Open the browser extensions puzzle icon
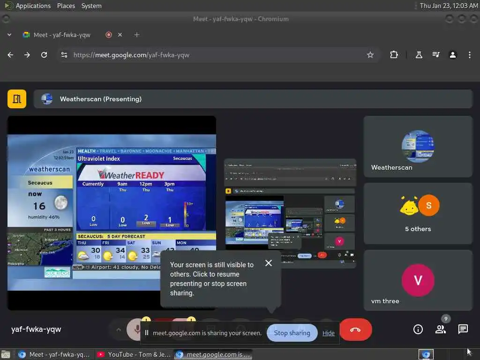The image size is (480, 360). coord(394,55)
